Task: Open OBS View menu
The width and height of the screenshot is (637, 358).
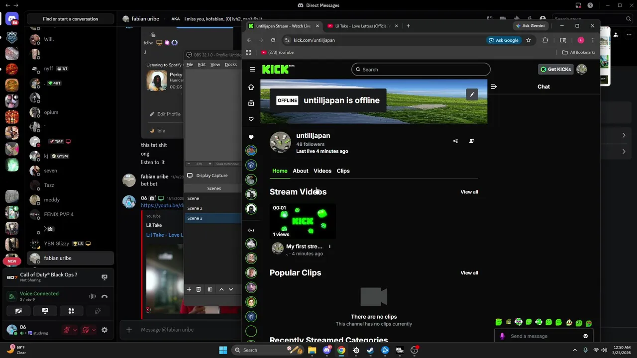Action: pos(215,65)
